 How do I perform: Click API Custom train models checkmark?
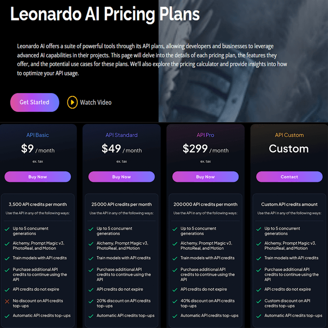coord(259,258)
